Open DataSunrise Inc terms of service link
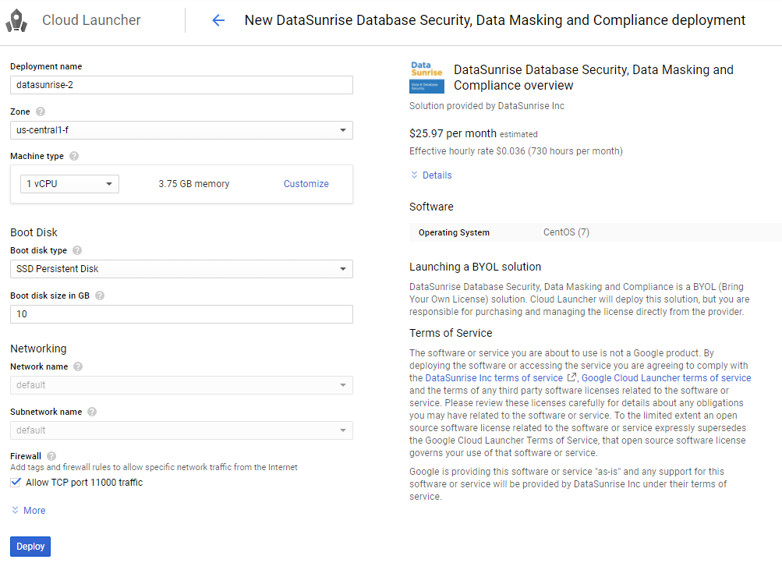Image resolution: width=782 pixels, height=584 pixels. click(x=494, y=378)
